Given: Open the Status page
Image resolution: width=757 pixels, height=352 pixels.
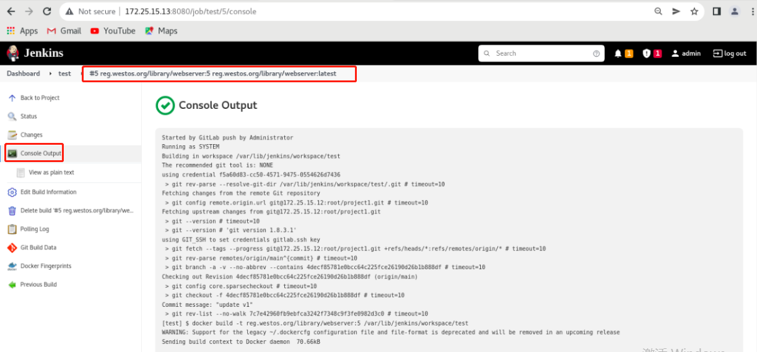Looking at the screenshot, I should click(28, 116).
